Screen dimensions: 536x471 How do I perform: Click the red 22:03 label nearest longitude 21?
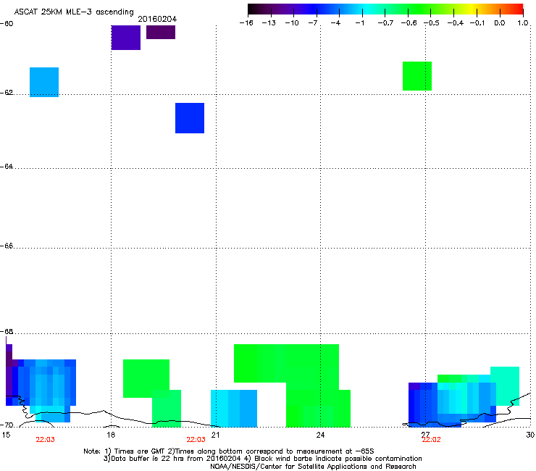click(x=196, y=440)
